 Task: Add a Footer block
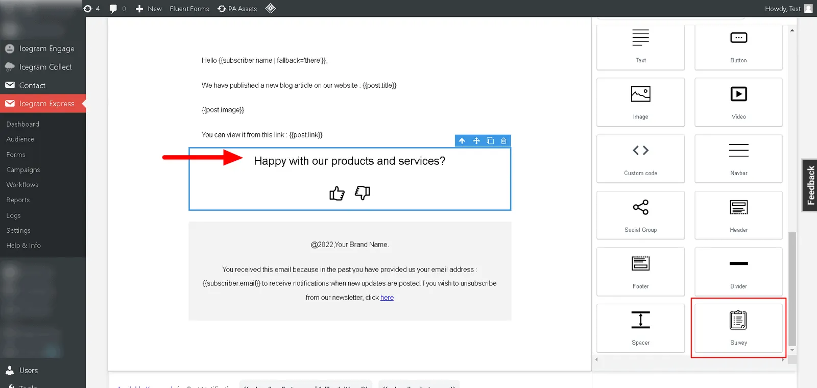coord(640,272)
